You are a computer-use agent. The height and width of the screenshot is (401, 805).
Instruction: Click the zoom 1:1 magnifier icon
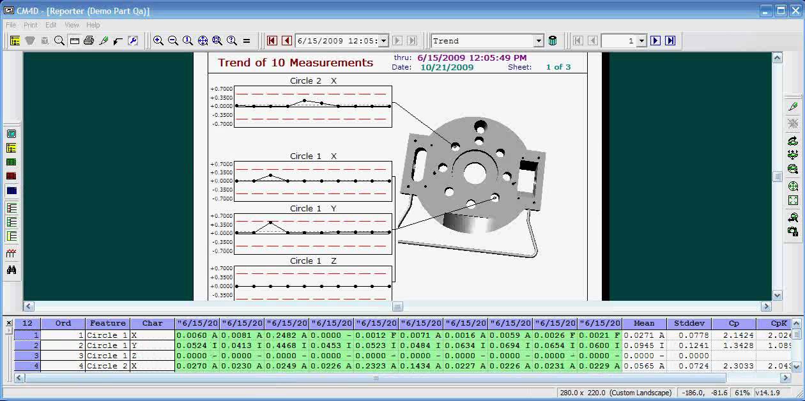(188, 41)
